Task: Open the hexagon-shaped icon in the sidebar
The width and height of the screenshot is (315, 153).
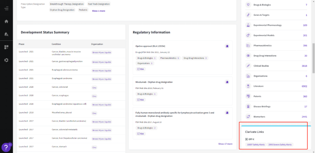Action: tap(7, 60)
